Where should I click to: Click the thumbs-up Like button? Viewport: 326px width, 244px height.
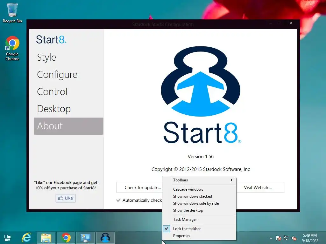tap(66, 198)
